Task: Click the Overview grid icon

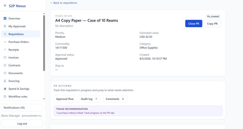Action: pos(5,18)
